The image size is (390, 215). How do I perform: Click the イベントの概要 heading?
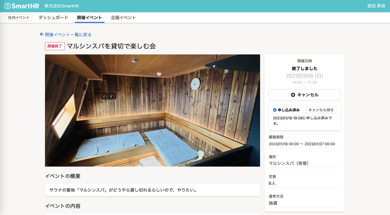[x=63, y=176]
